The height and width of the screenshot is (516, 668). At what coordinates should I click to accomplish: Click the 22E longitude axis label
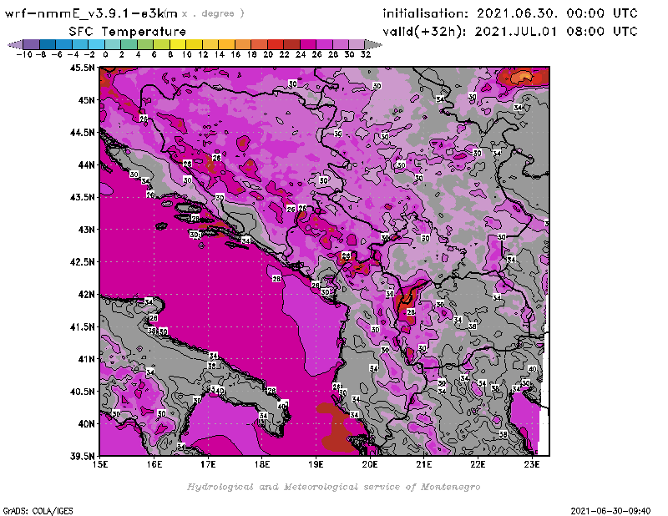[x=478, y=464]
